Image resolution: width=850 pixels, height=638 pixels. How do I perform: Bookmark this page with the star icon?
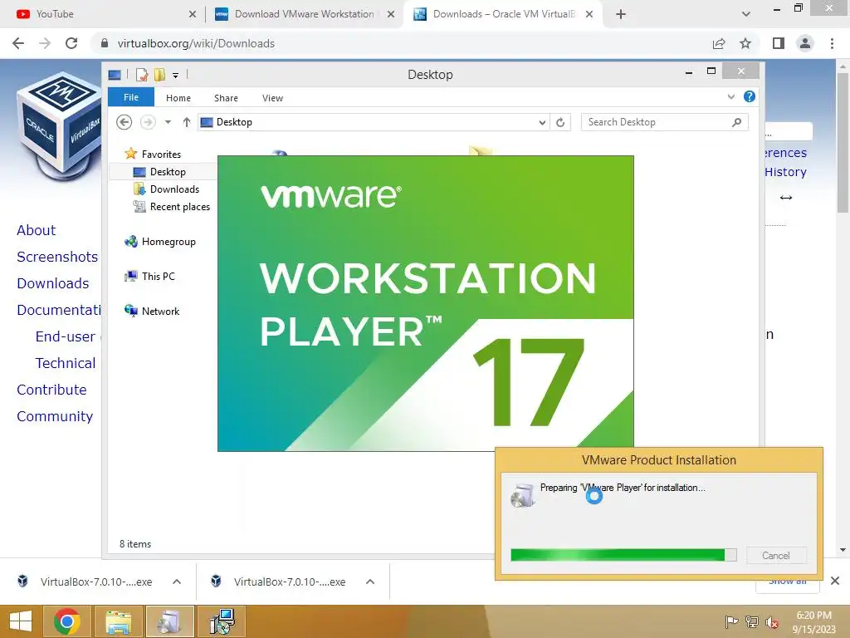point(745,43)
